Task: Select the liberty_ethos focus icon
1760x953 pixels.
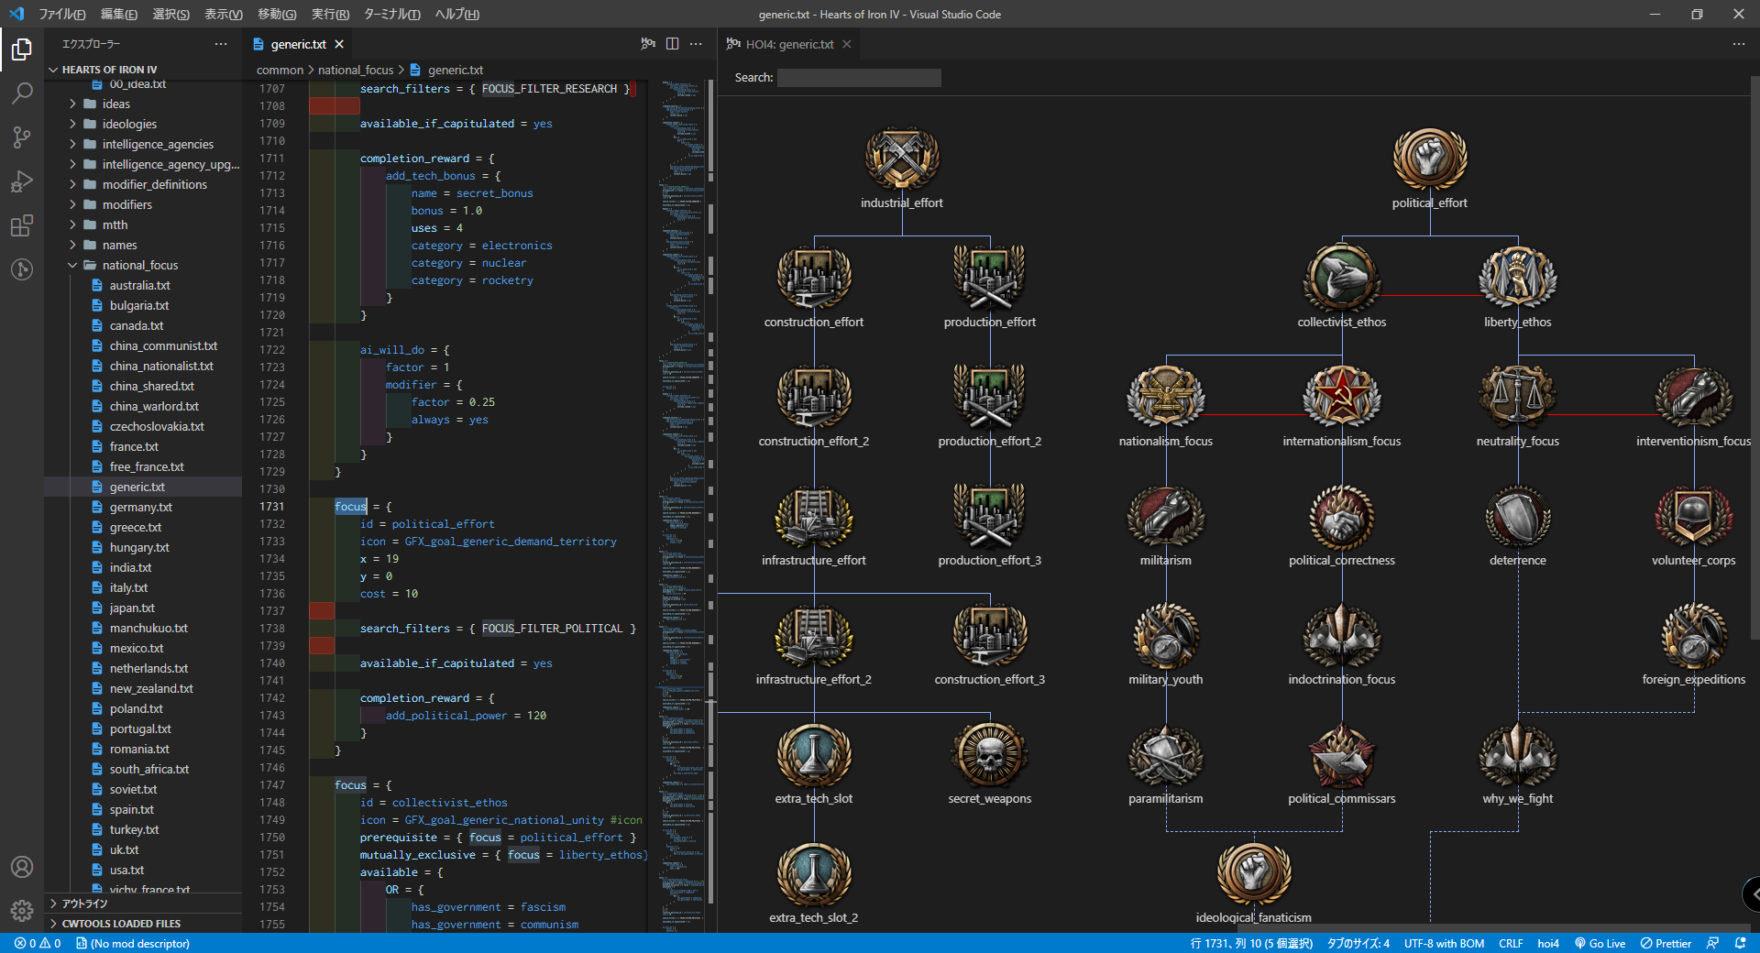Action: point(1518,278)
